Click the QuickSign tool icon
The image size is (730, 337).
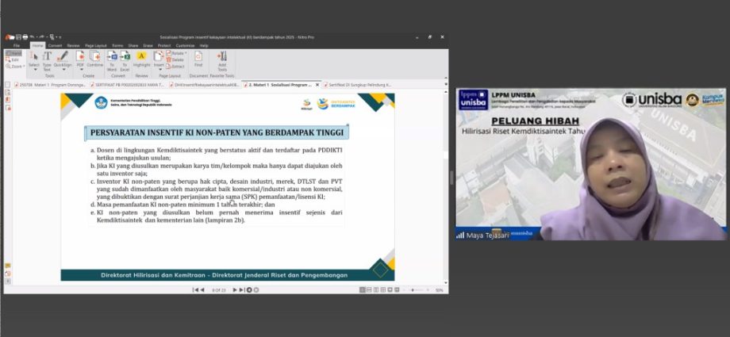point(61,59)
